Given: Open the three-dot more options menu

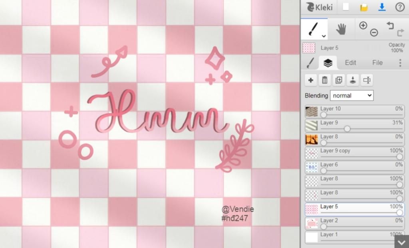Looking at the screenshot, I should point(400,63).
